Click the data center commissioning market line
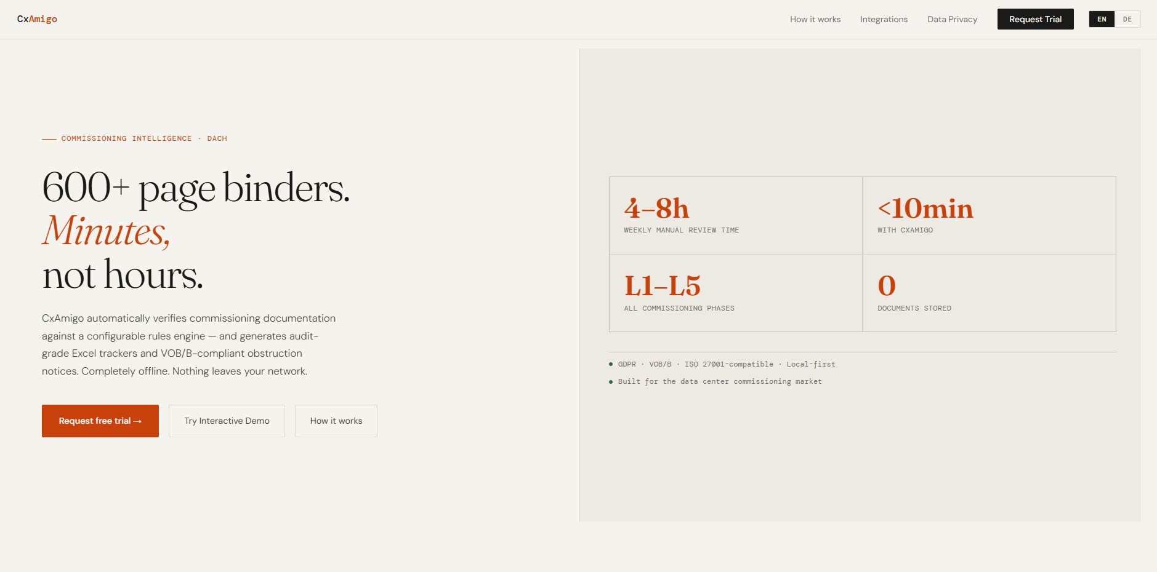The image size is (1157, 572). (719, 381)
